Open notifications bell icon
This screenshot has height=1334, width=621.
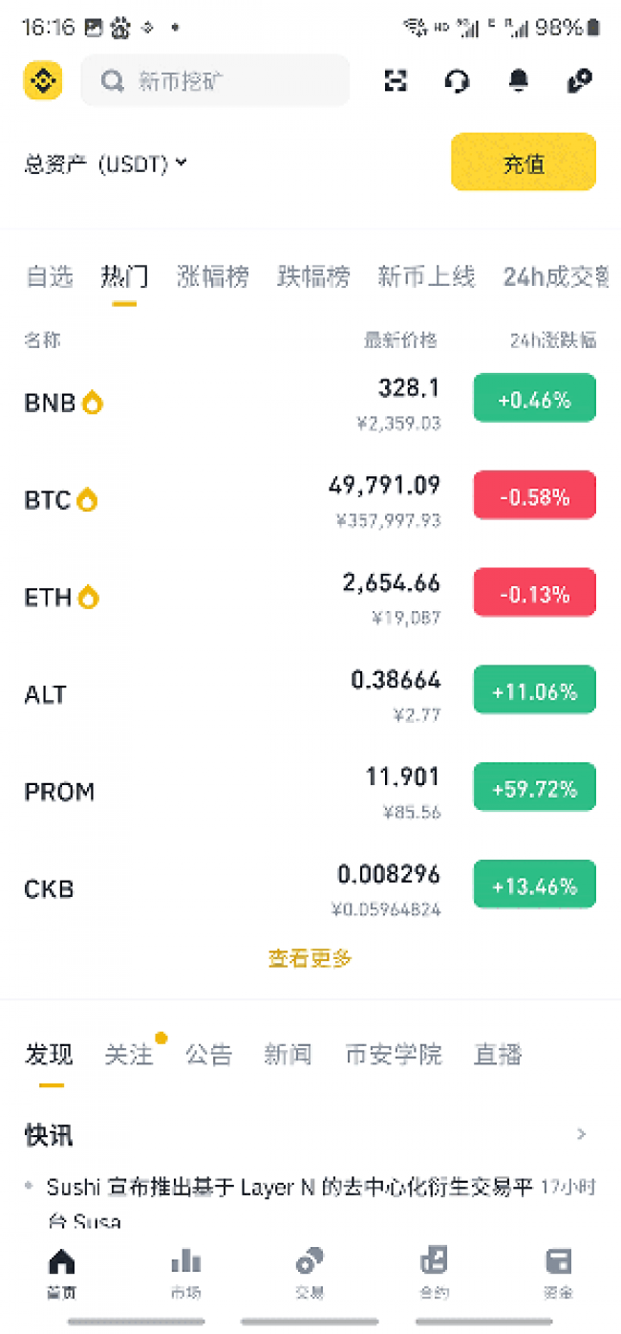coord(518,81)
